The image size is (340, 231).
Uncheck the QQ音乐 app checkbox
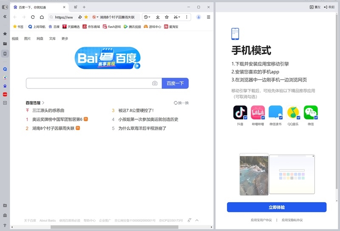coord(298,118)
